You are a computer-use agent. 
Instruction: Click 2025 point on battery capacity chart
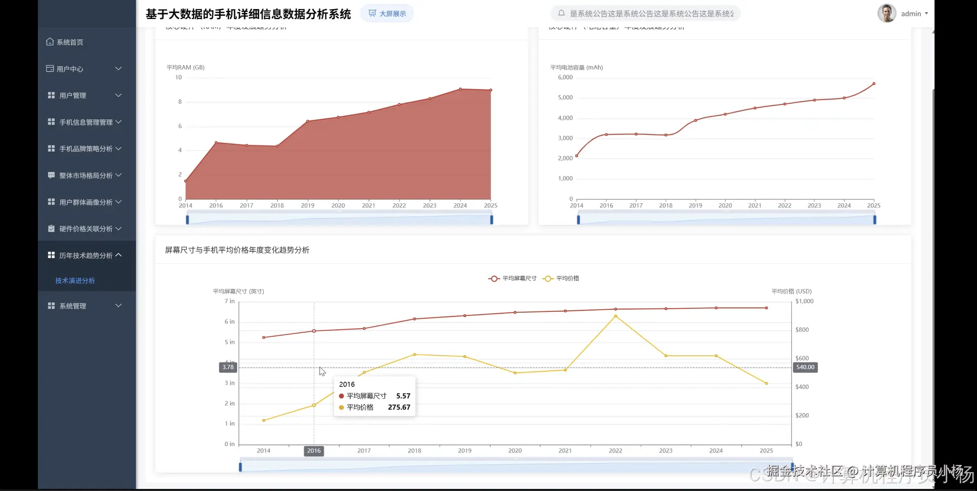874,83
